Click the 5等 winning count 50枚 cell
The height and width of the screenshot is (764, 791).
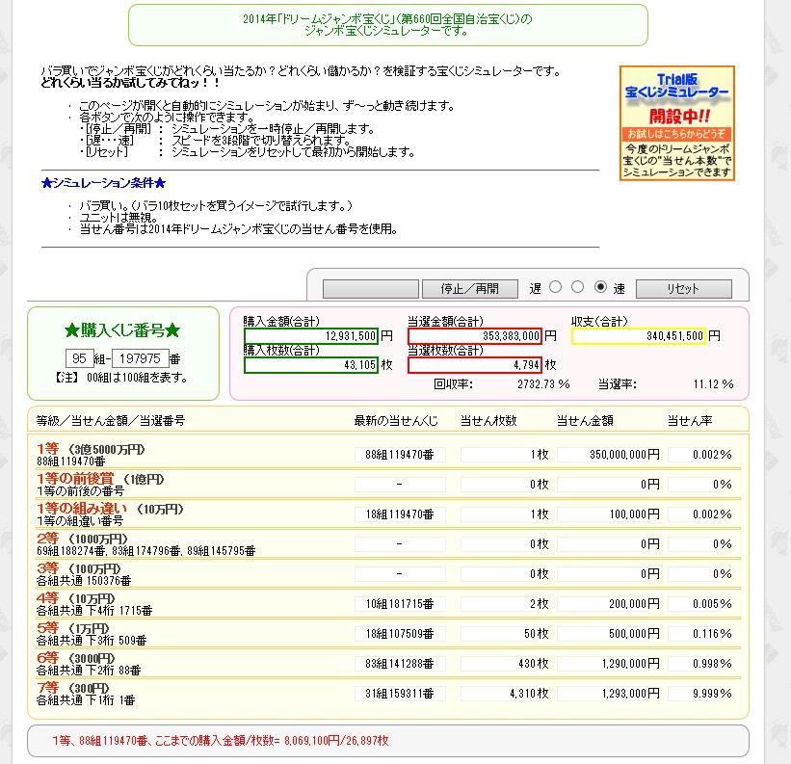[505, 633]
